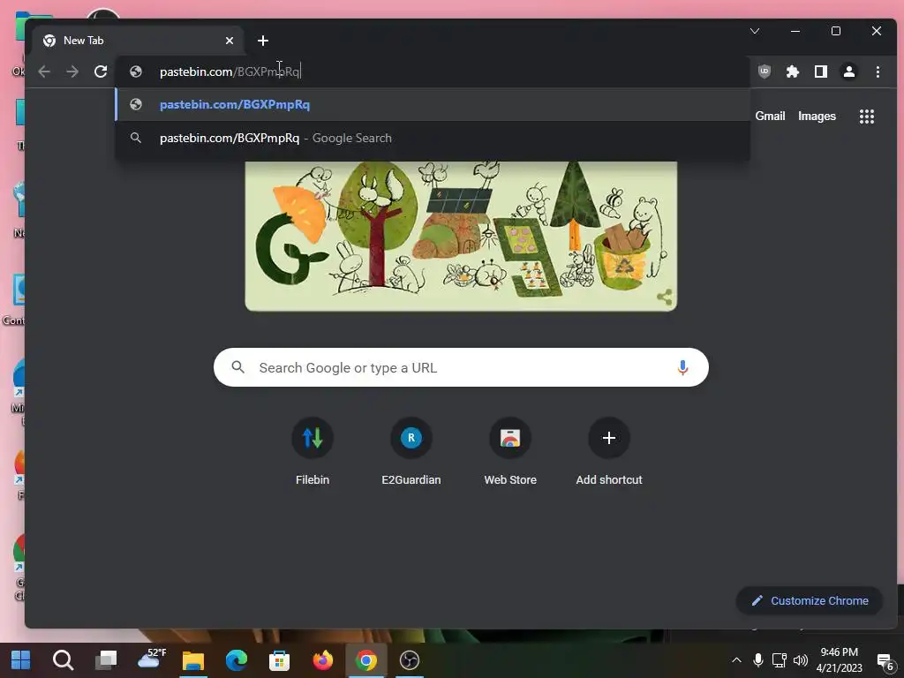The image size is (904, 678).
Task: Select the New Tab tab
Action: tap(139, 41)
